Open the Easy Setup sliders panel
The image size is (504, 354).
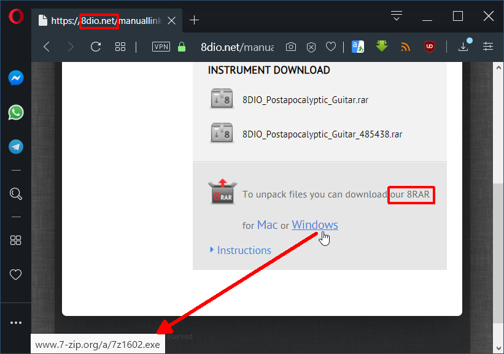[488, 47]
